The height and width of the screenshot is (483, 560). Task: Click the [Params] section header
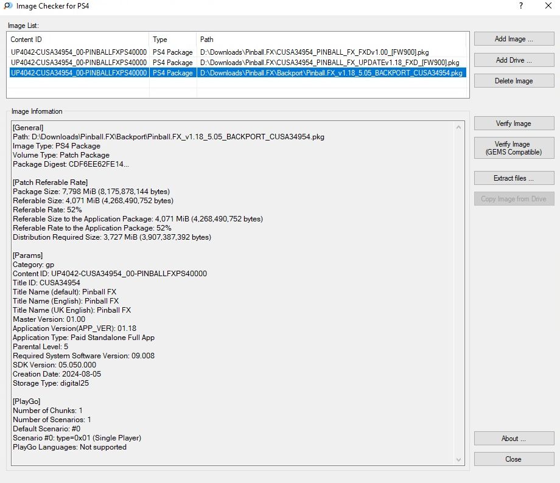27,255
